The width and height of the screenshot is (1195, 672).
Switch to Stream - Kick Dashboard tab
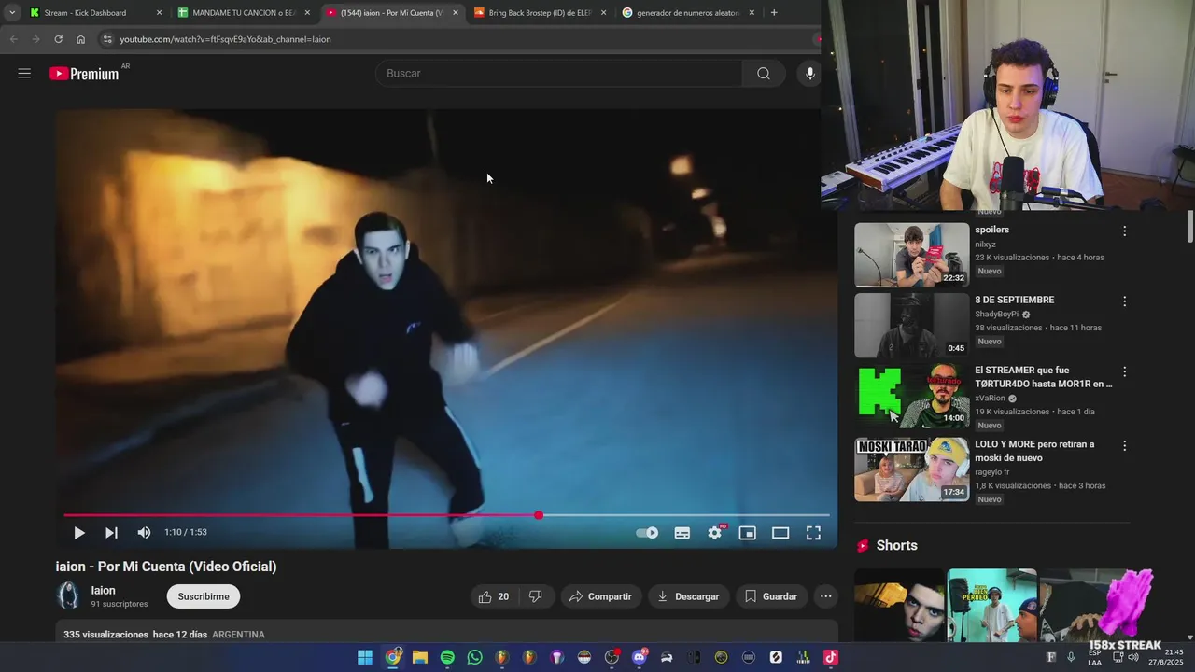93,13
